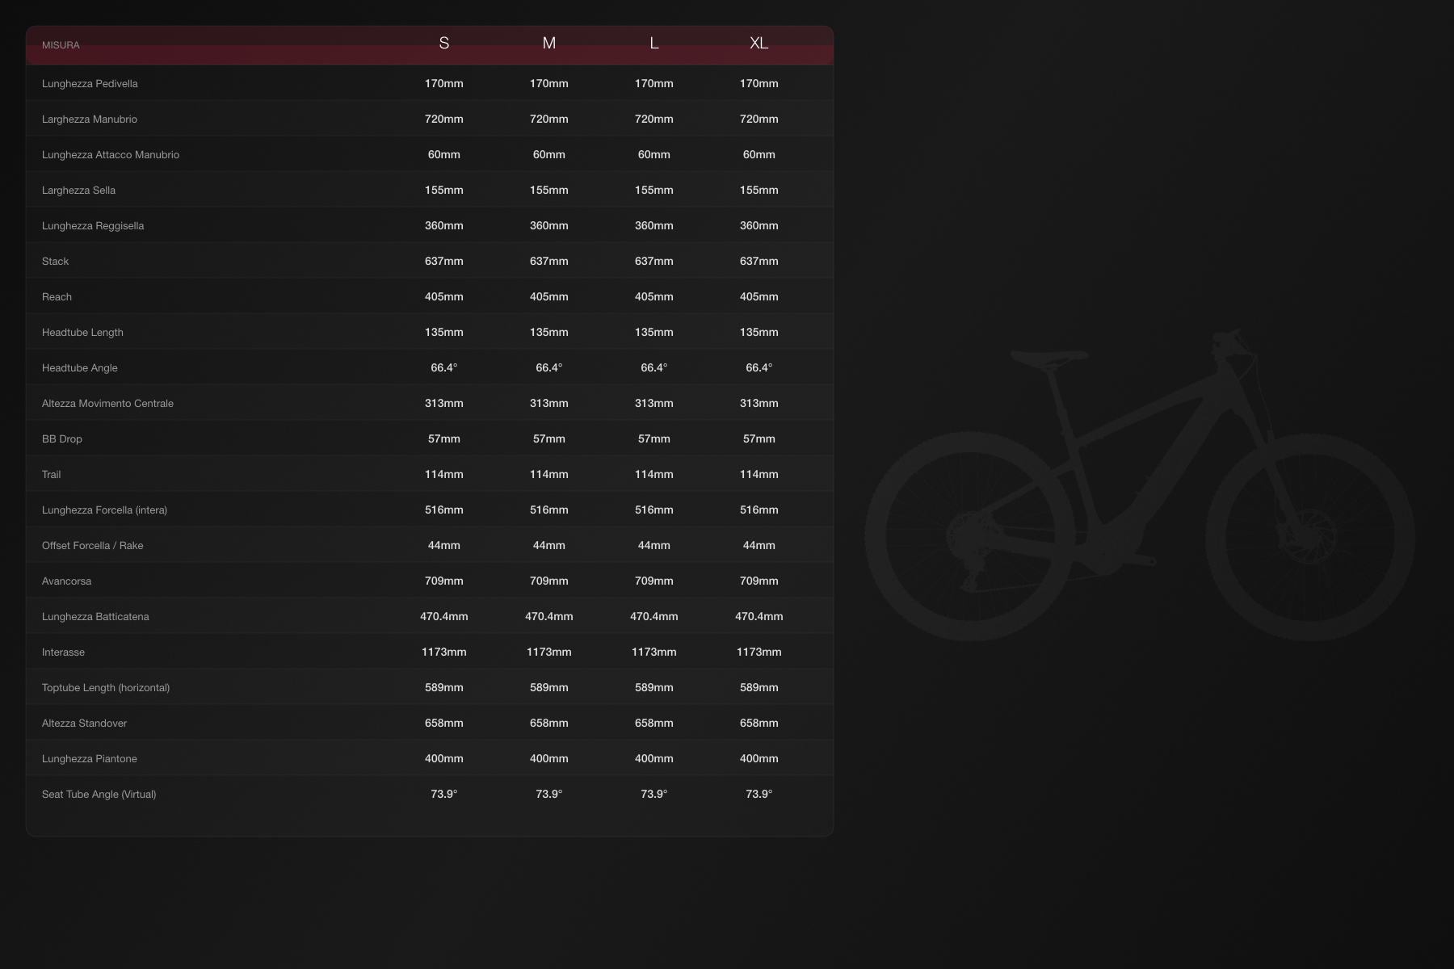
Task: Click the Seat Tube Angle (Virtual) row label
Action: tap(99, 795)
